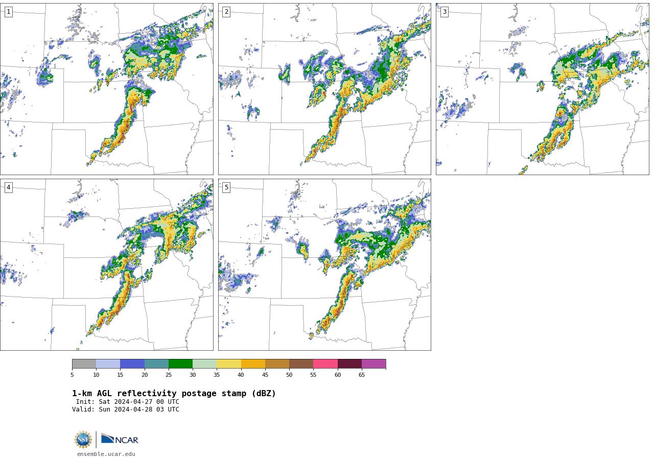
Task: Click the panel number label '3'
Action: [444, 12]
